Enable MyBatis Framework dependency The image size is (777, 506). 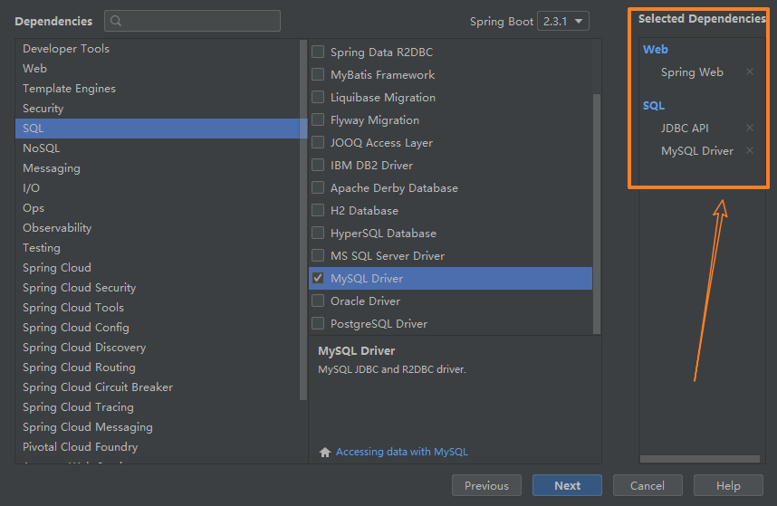pos(318,74)
